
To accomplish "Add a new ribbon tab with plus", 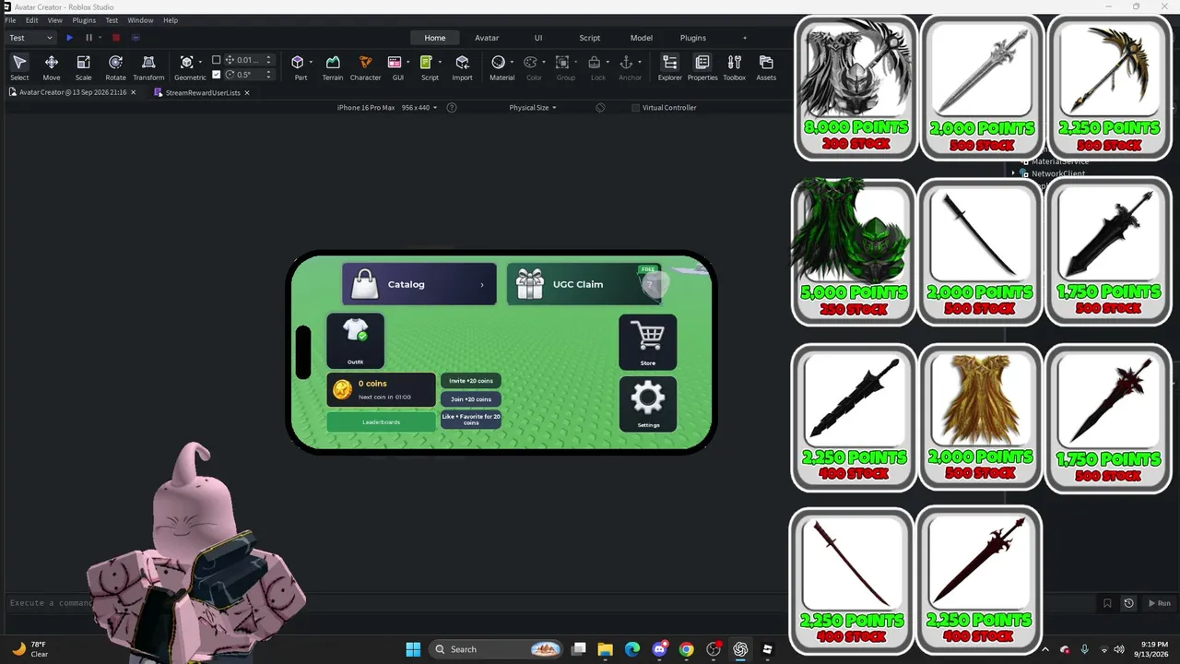I will 745,38.
